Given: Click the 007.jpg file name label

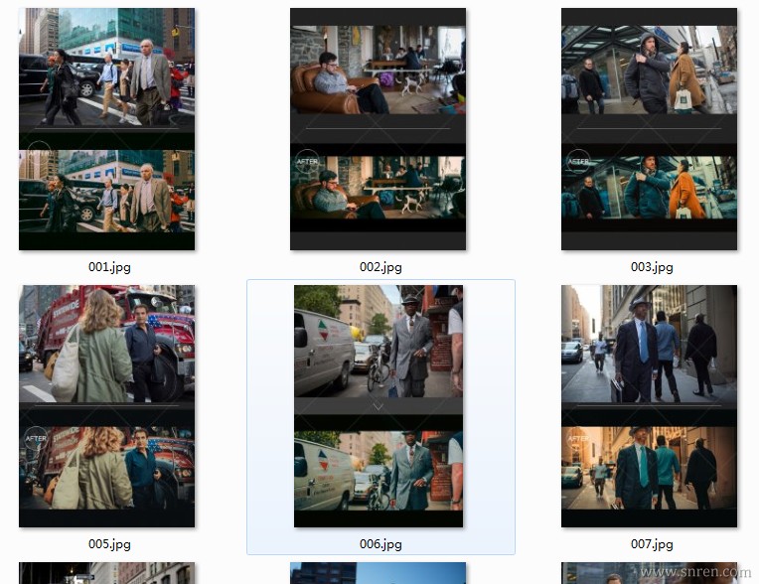Looking at the screenshot, I should point(652,544).
